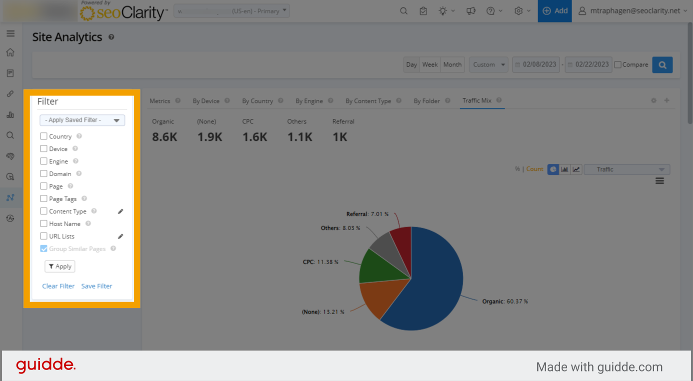
Task: Enable the Content Type filter checkbox
Action: coord(43,211)
